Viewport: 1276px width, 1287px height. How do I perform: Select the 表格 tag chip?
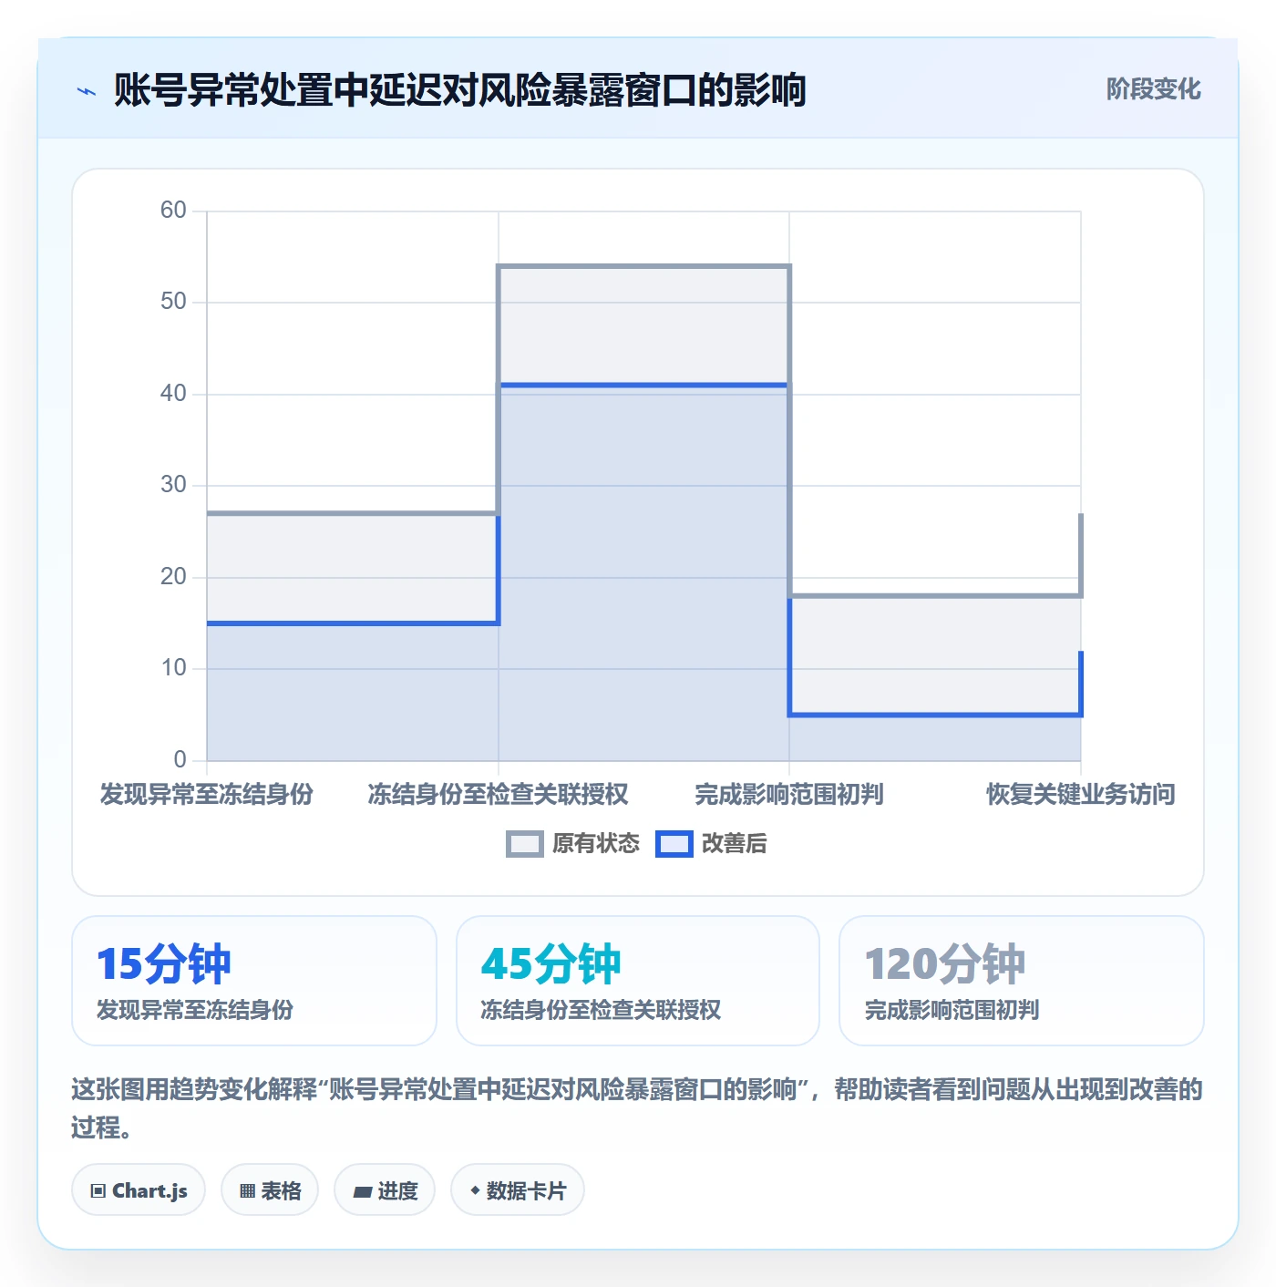(270, 1190)
